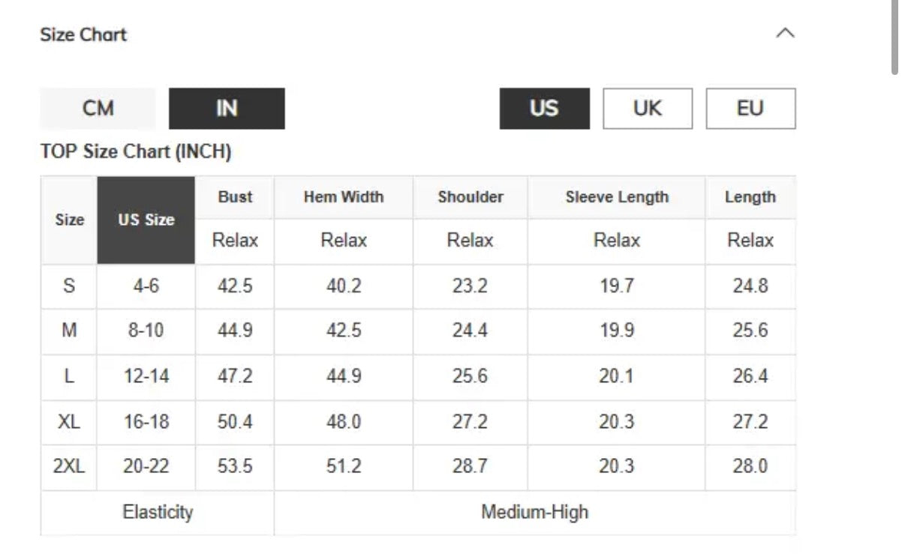
Task: Click the page vertical scrollbar thumb
Action: pos(894,37)
